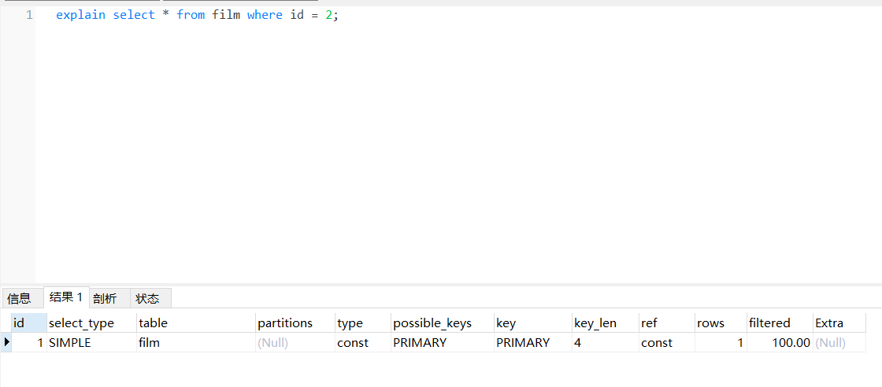Select the film cell in table column

196,343
